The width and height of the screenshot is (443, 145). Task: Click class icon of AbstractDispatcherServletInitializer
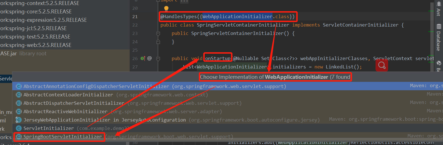point(19,103)
